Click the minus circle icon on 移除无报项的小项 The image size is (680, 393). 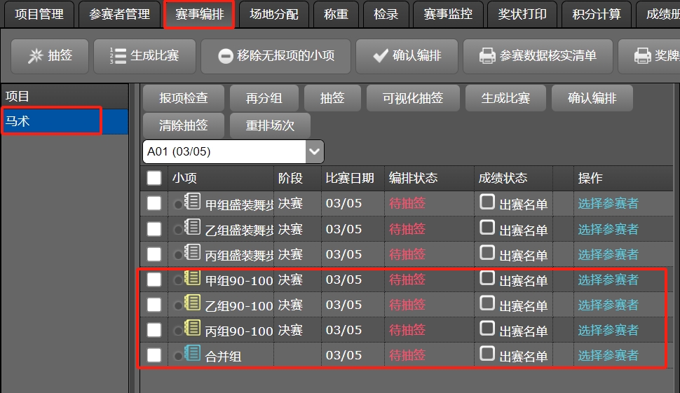pos(225,57)
